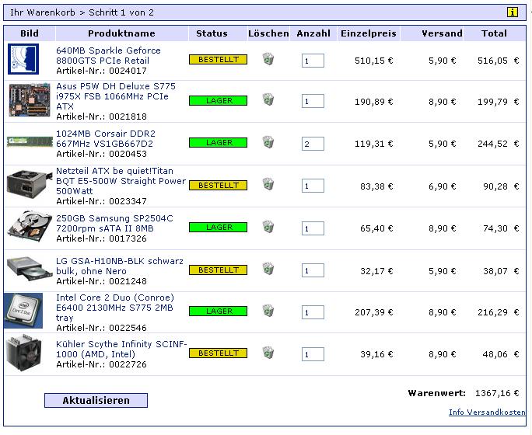
Task: View the LG optical drive image
Action: (30, 269)
